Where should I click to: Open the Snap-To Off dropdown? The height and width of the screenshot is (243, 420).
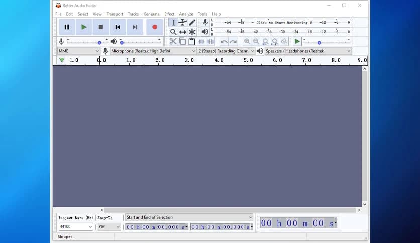point(109,226)
